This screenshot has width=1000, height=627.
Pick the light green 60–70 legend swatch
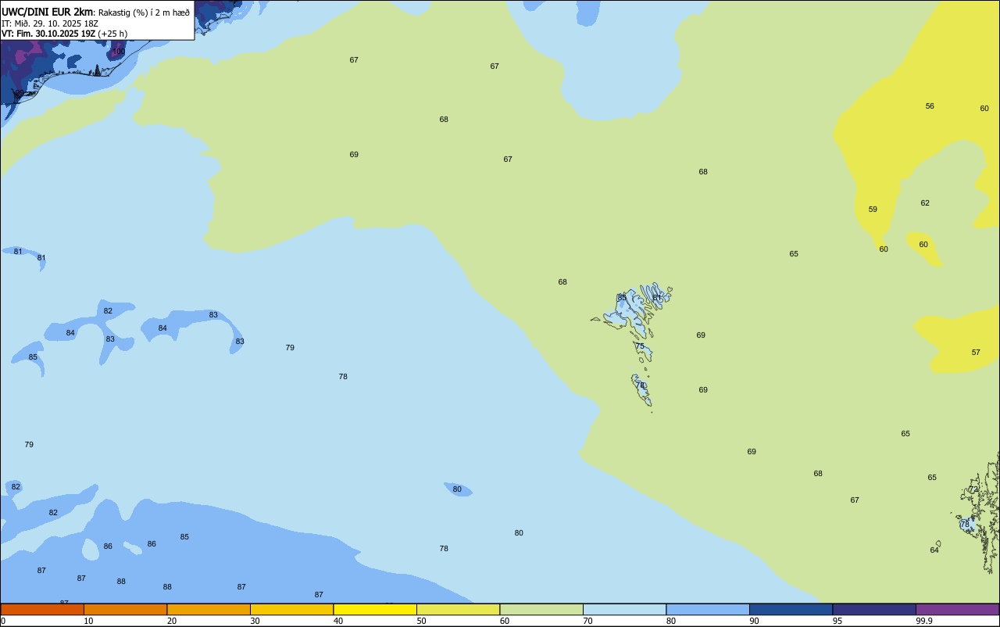click(x=541, y=609)
